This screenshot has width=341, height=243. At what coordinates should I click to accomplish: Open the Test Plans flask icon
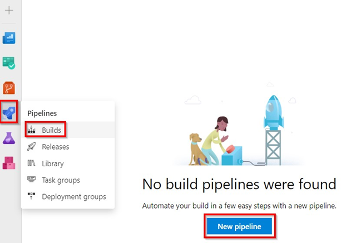coord(9,138)
